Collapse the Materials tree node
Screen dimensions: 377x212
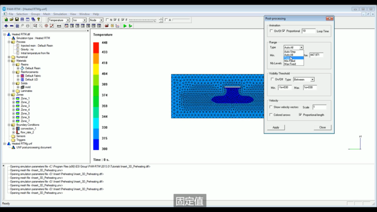[x=9, y=61]
